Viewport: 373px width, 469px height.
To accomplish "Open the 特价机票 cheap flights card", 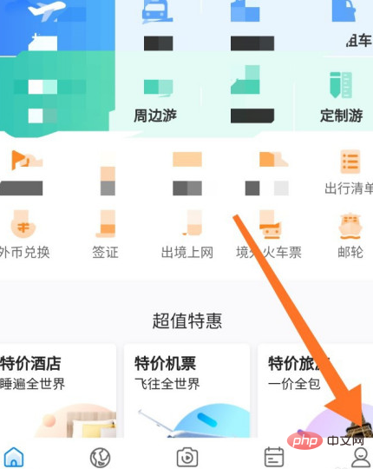I will point(187,391).
